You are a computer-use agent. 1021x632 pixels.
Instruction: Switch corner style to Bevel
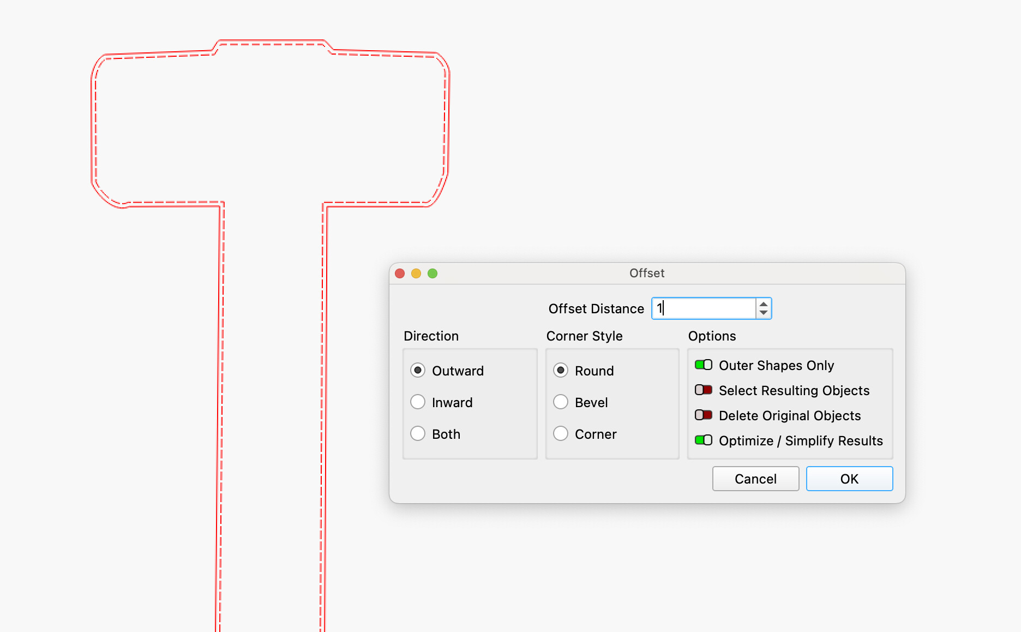point(561,402)
